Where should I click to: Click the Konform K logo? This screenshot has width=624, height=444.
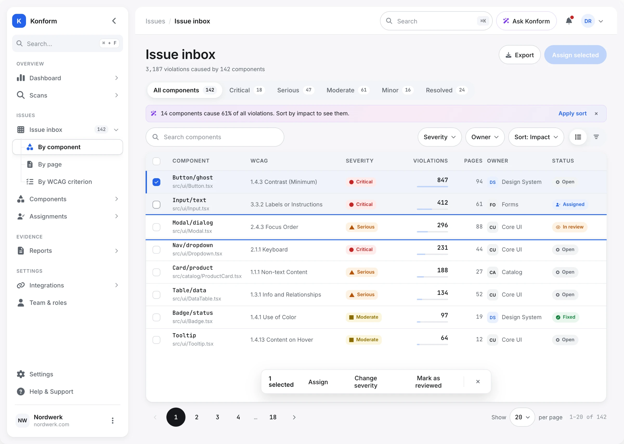pos(19,21)
